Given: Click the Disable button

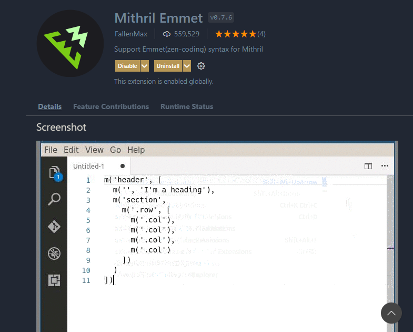Looking at the screenshot, I should coord(127,66).
